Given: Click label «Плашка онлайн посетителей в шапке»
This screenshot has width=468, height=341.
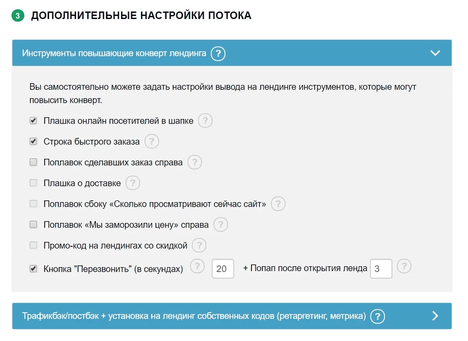Looking at the screenshot, I should [118, 121].
